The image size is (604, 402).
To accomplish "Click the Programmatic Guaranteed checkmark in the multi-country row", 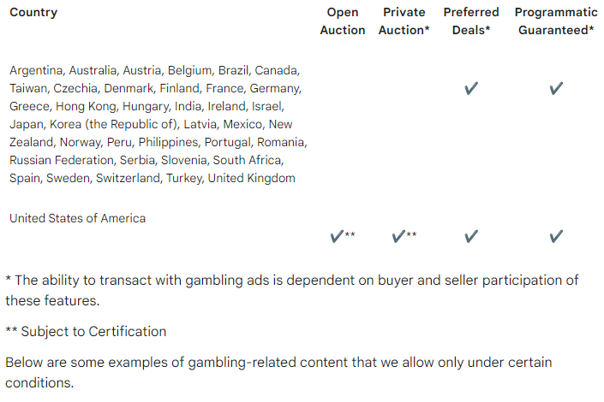I will click(x=556, y=88).
